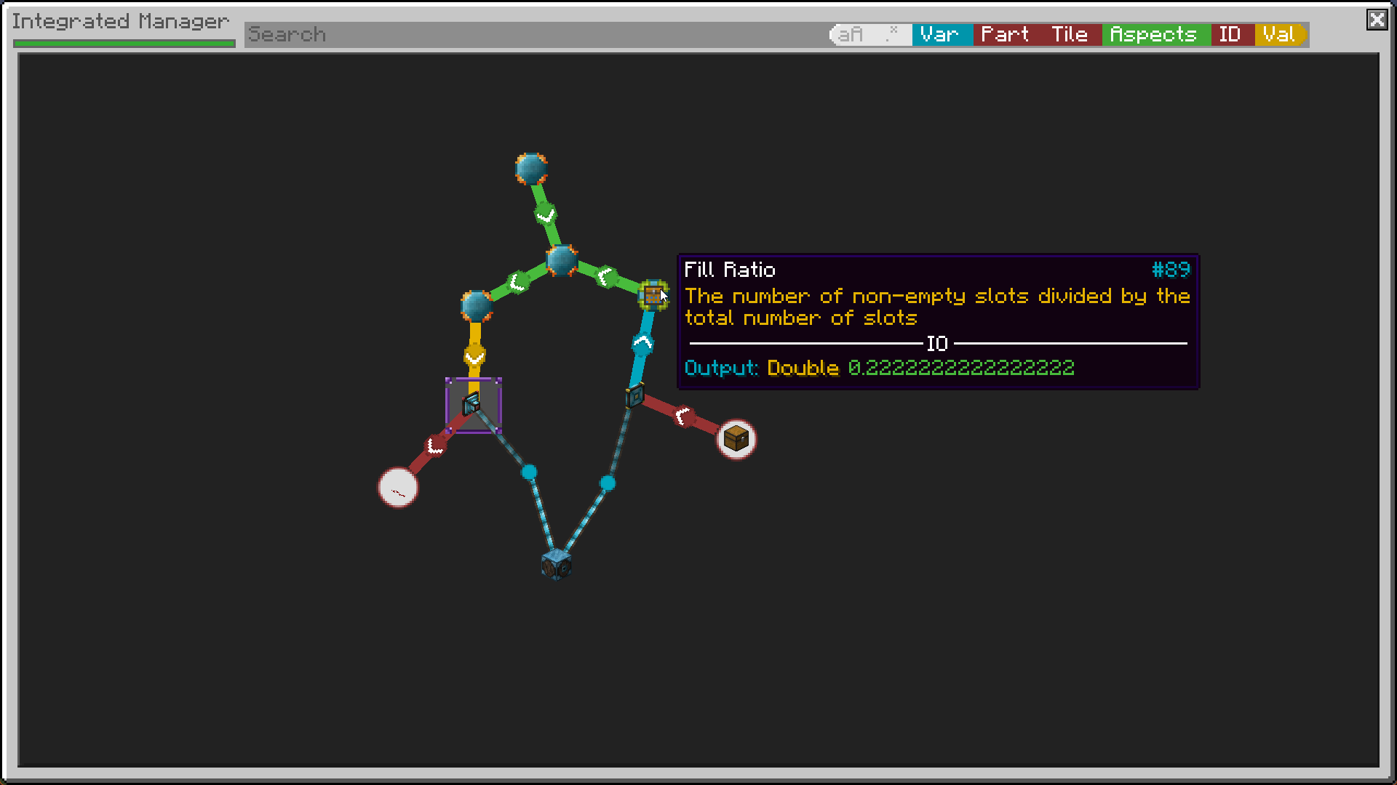The image size is (1397, 785).
Task: Toggle the Var filter
Action: click(x=940, y=34)
